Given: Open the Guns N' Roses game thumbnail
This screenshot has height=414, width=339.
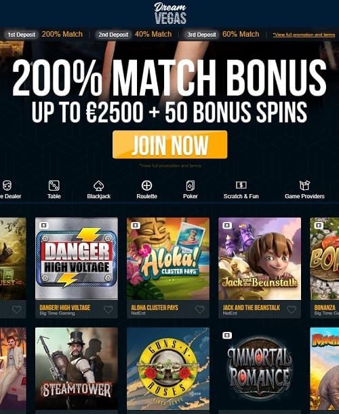Looking at the screenshot, I should click(168, 369).
